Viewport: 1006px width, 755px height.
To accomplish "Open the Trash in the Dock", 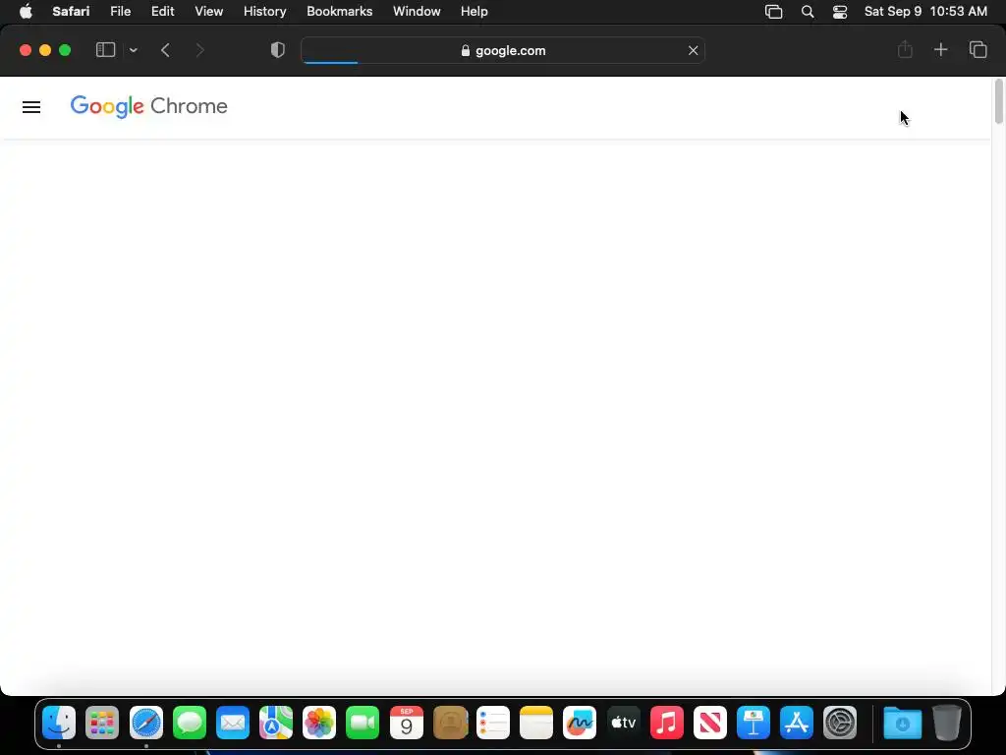I will coord(946,723).
